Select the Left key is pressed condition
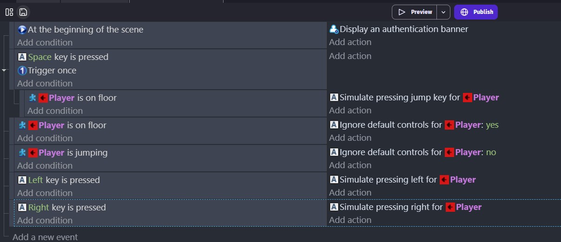The width and height of the screenshot is (561, 242). pyautogui.click(x=64, y=180)
